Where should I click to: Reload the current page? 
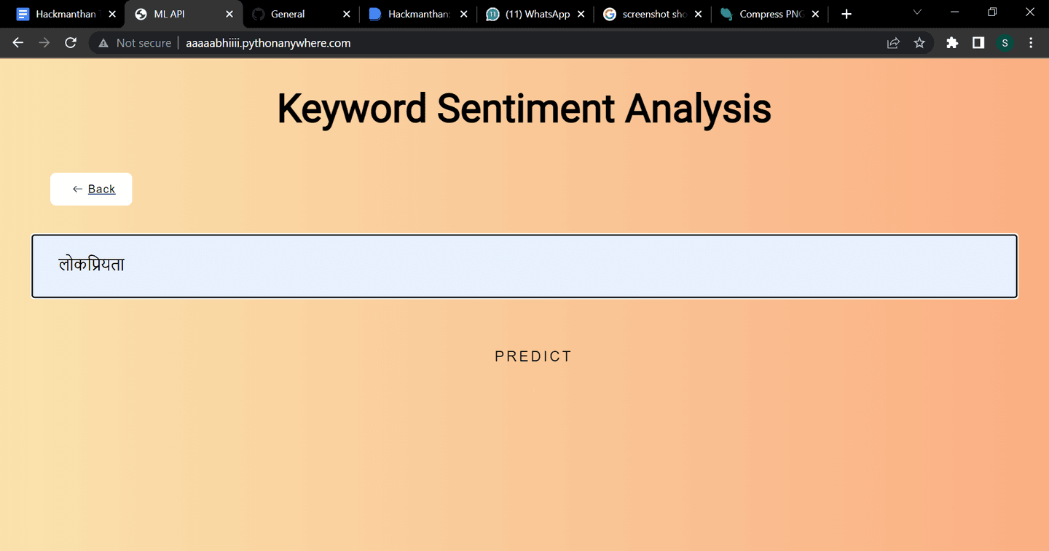(71, 43)
